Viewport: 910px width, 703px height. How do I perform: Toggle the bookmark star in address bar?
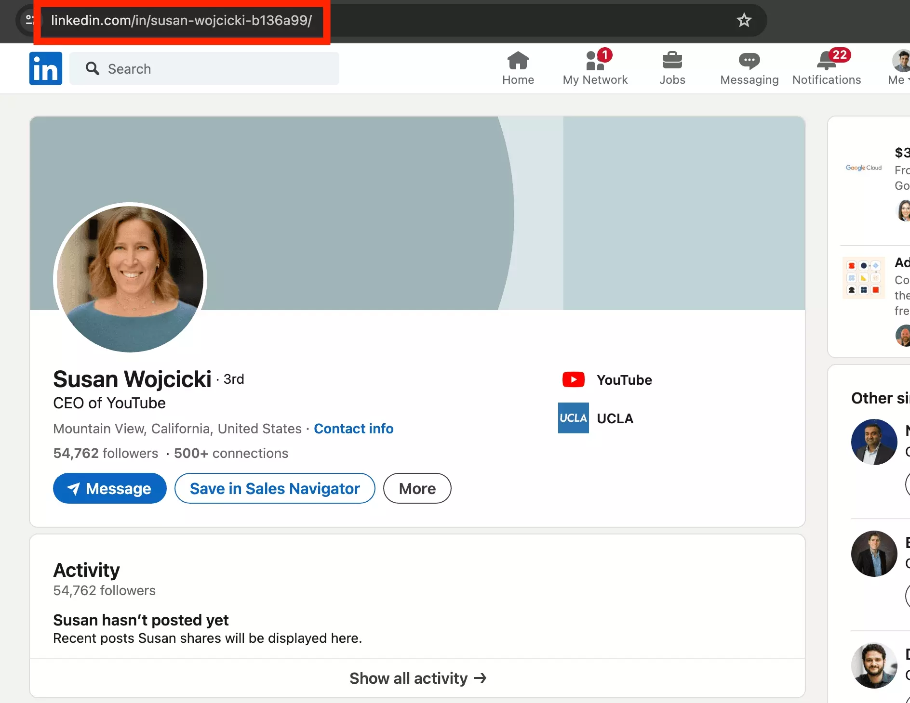744,21
